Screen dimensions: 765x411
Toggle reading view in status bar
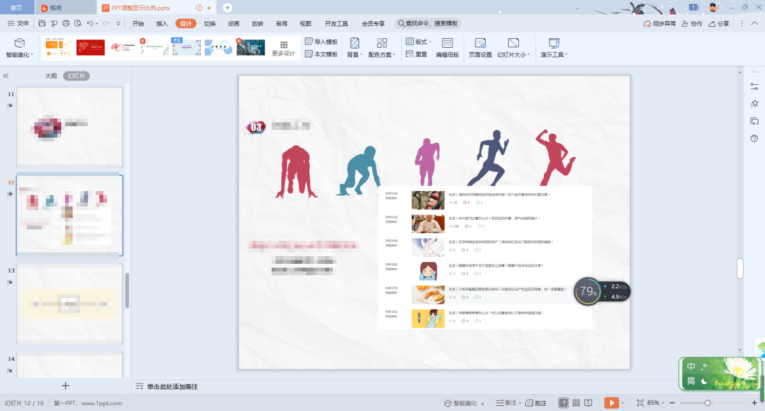[588, 403]
